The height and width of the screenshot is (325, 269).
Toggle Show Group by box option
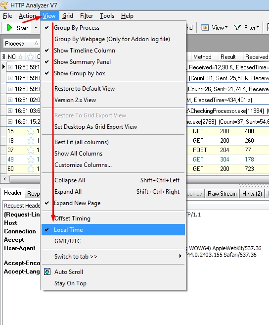113,73
